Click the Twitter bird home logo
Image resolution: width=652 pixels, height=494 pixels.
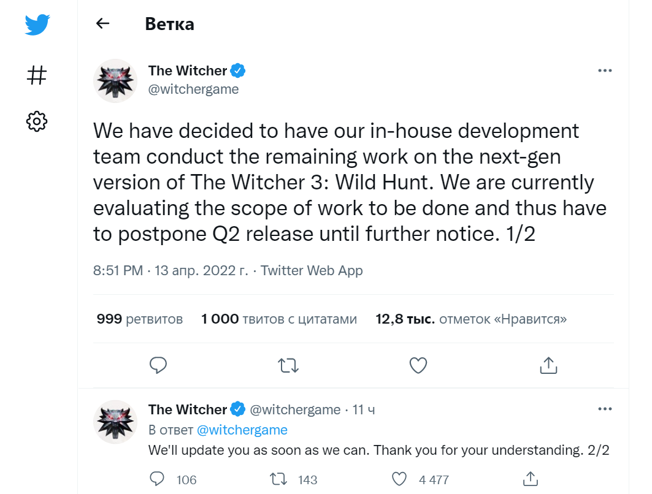[x=37, y=25]
